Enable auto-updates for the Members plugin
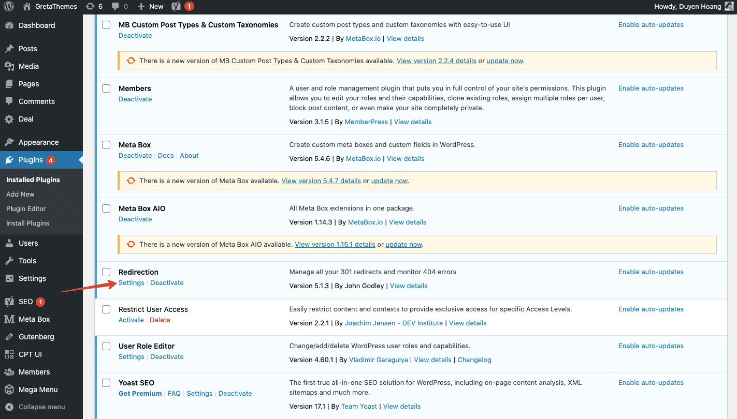The width and height of the screenshot is (737, 419). point(651,88)
